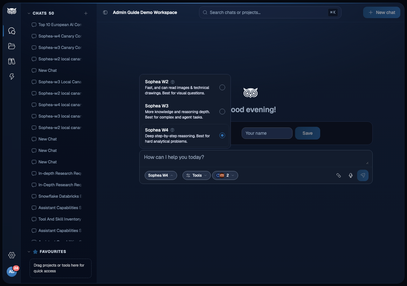Click the 'How can I help you today?' box
This screenshot has height=286, width=407.
click(256, 158)
